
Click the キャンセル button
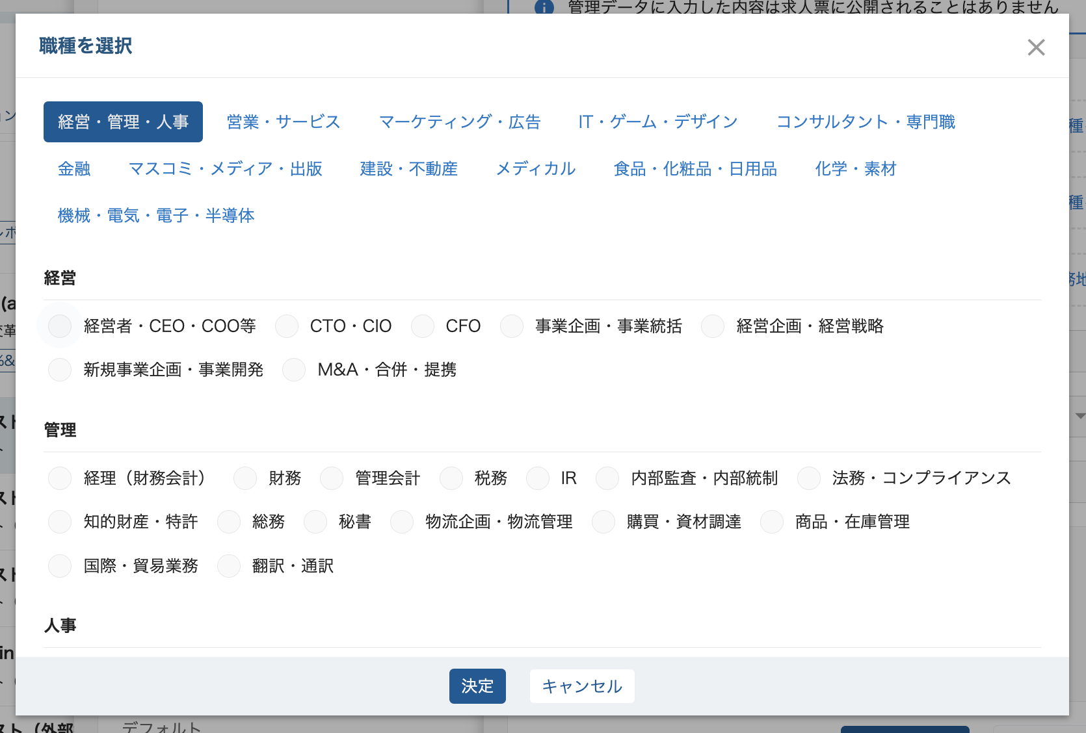[x=582, y=686]
